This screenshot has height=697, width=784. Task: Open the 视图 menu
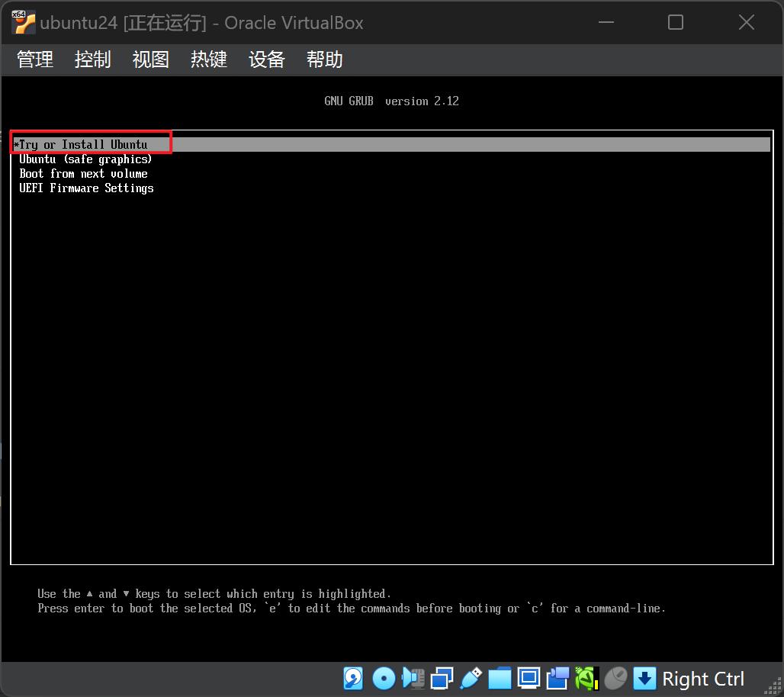(x=150, y=59)
